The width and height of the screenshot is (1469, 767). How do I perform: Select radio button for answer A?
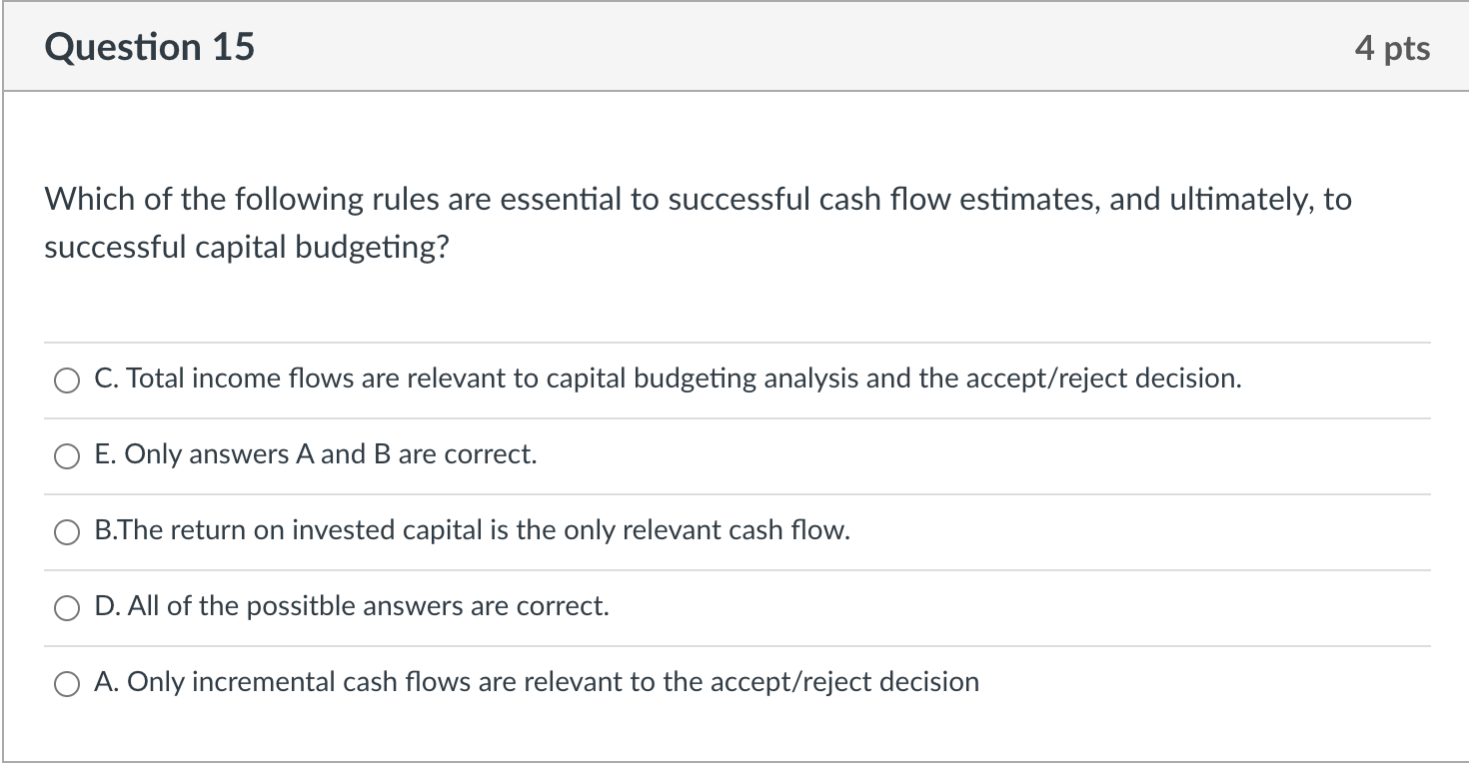pyautogui.click(x=66, y=683)
